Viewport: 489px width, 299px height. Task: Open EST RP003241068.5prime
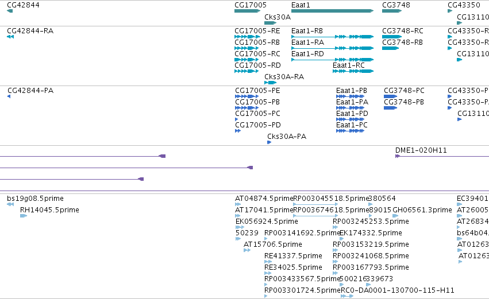[x=371, y=257]
